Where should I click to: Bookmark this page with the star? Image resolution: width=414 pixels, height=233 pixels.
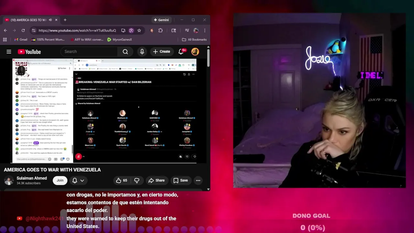[x=139, y=30]
